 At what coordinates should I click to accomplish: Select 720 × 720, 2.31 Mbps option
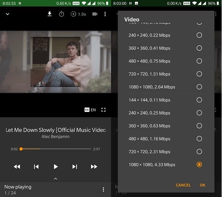pyautogui.click(x=166, y=152)
